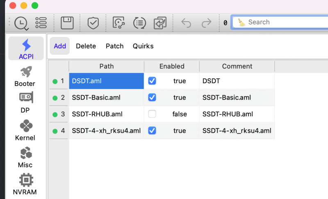Open the Kernel section
The height and width of the screenshot is (199, 328).
tap(25, 130)
